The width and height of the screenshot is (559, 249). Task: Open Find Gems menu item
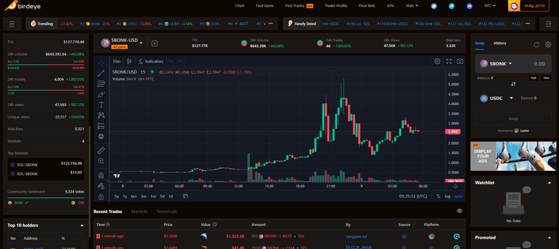265,6
